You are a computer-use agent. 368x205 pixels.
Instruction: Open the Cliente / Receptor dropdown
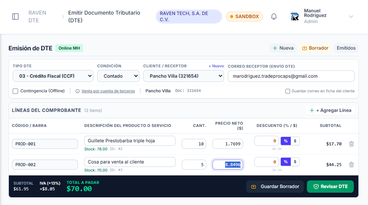[x=184, y=76]
